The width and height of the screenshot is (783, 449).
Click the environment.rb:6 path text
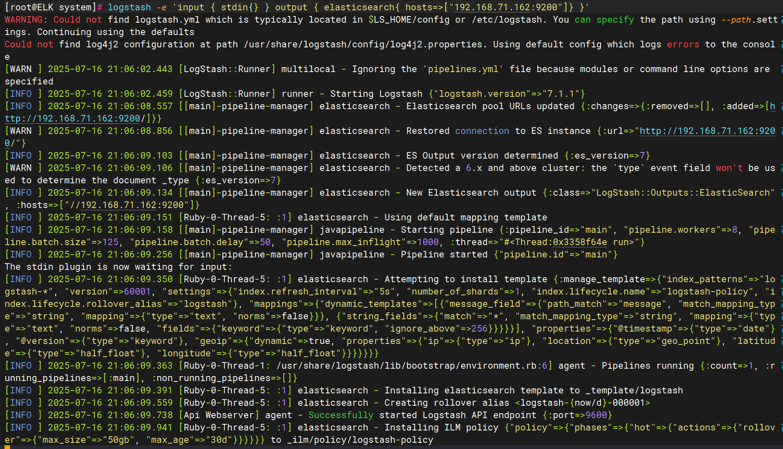(x=412, y=366)
